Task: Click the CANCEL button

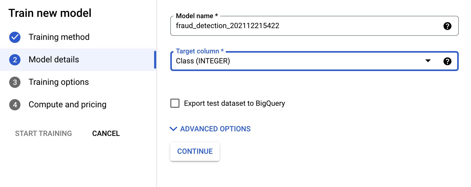Action: 106,133
